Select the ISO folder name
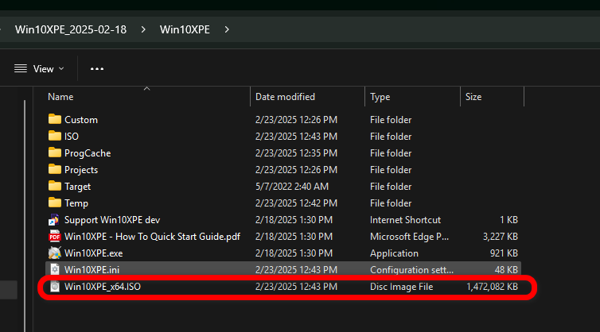Image resolution: width=600 pixels, height=332 pixels. 72,137
